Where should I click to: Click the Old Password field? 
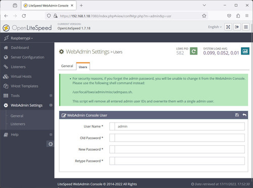point(177,138)
